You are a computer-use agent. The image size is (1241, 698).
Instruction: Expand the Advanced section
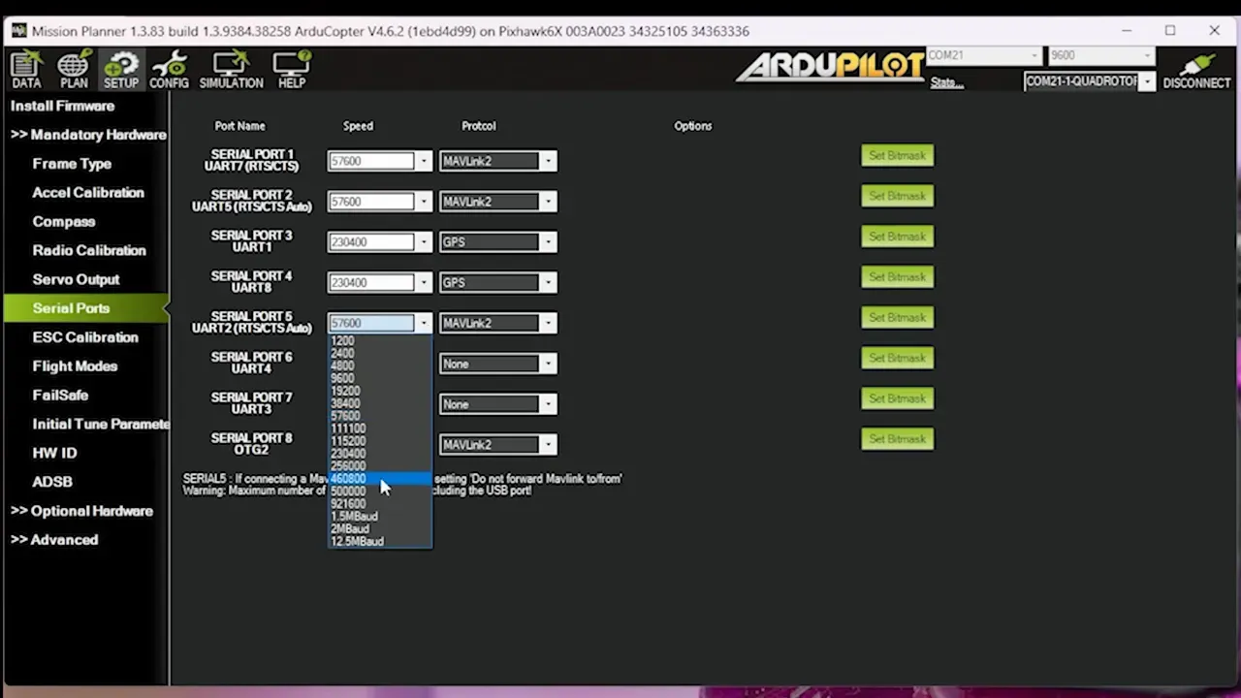tap(54, 540)
